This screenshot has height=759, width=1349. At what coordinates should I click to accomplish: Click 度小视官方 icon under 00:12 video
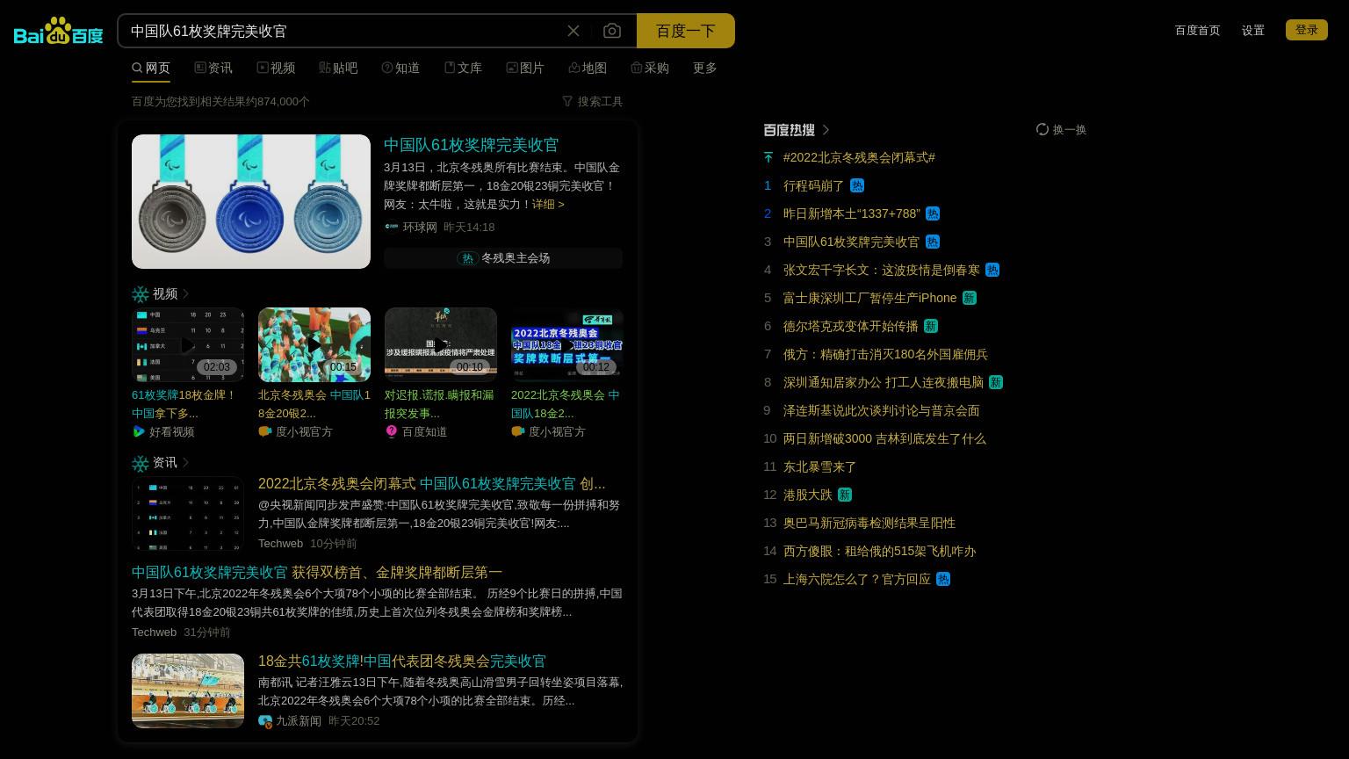click(x=518, y=431)
